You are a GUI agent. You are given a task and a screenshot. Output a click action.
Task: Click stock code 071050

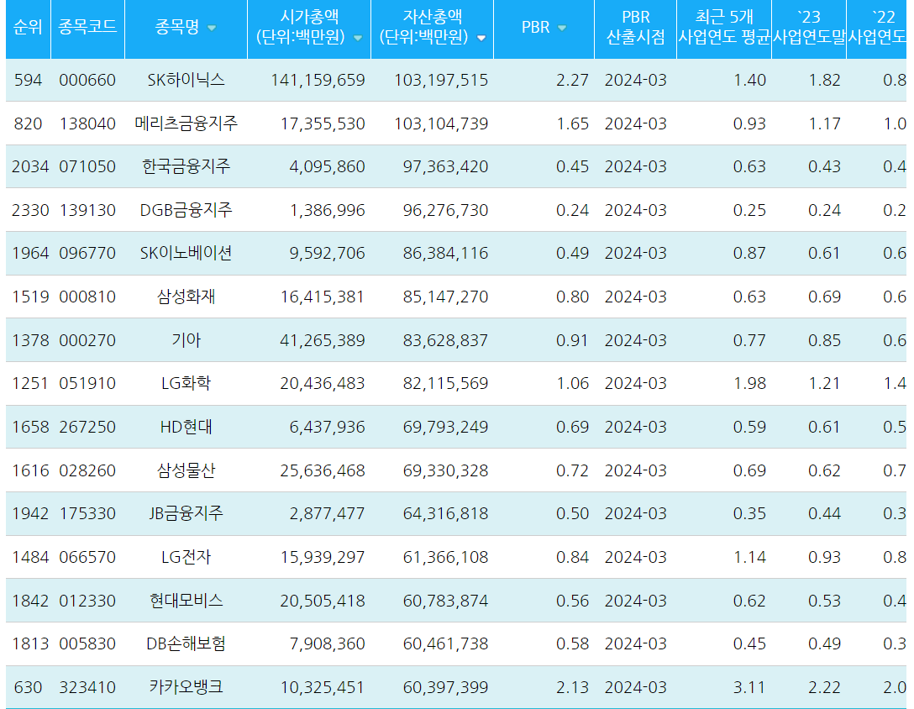(87, 167)
